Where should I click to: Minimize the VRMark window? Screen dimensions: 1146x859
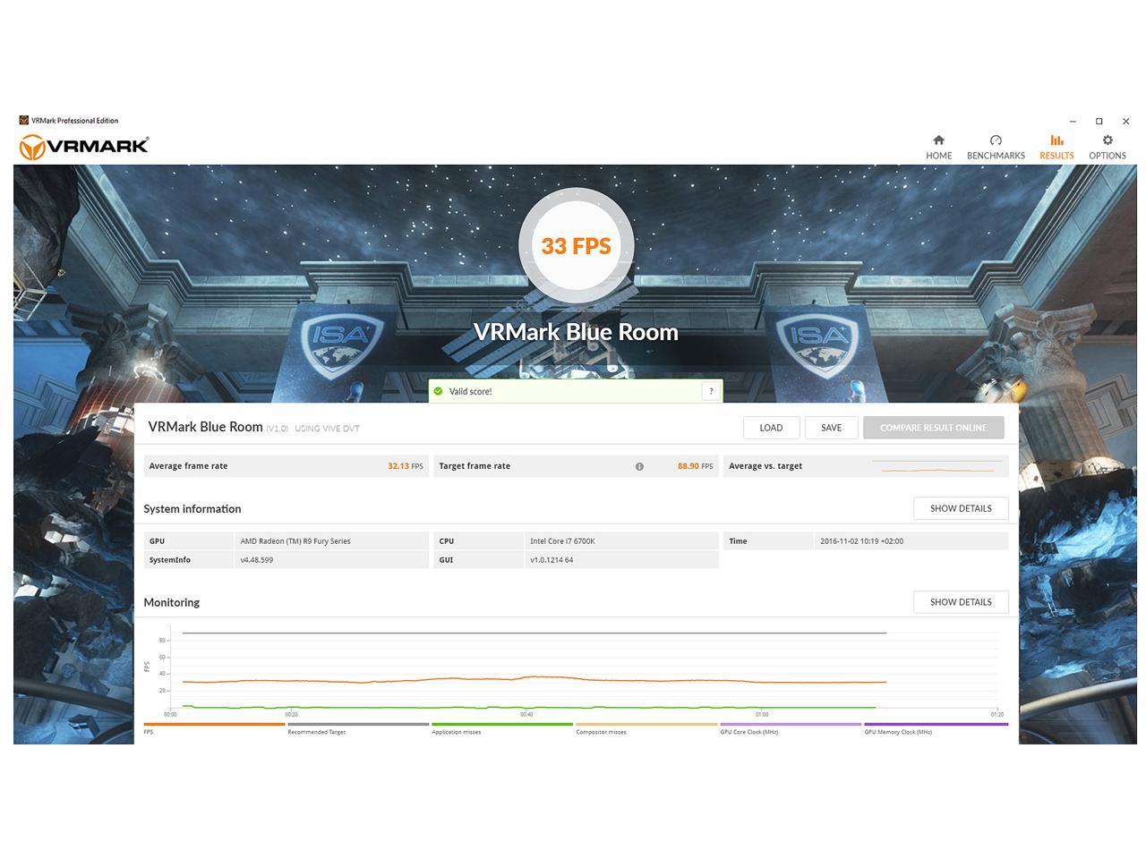pyautogui.click(x=1073, y=121)
